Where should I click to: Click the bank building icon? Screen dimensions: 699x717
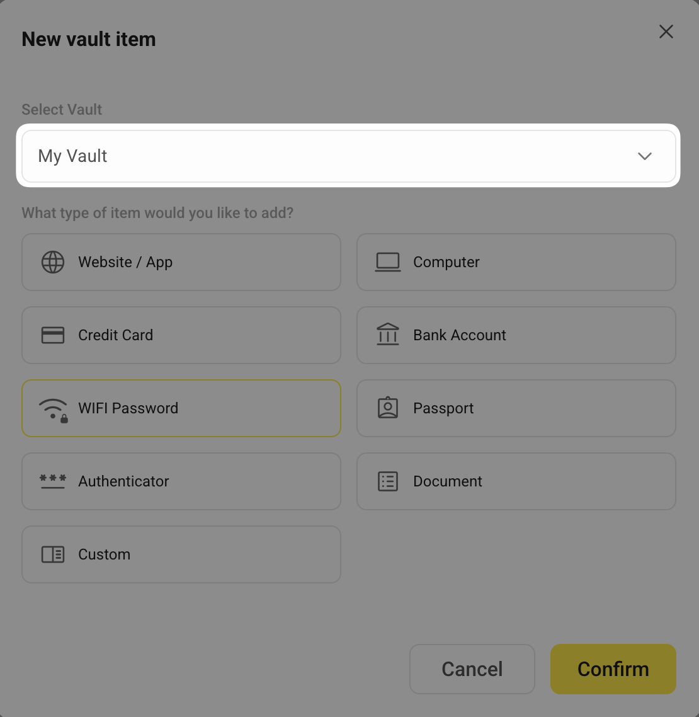point(388,335)
